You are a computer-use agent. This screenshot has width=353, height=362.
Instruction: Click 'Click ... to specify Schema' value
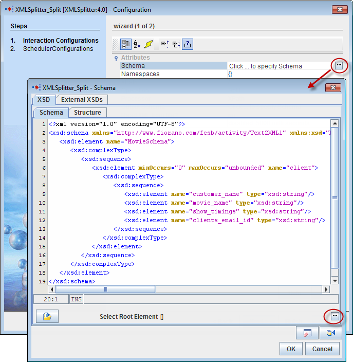[265, 66]
